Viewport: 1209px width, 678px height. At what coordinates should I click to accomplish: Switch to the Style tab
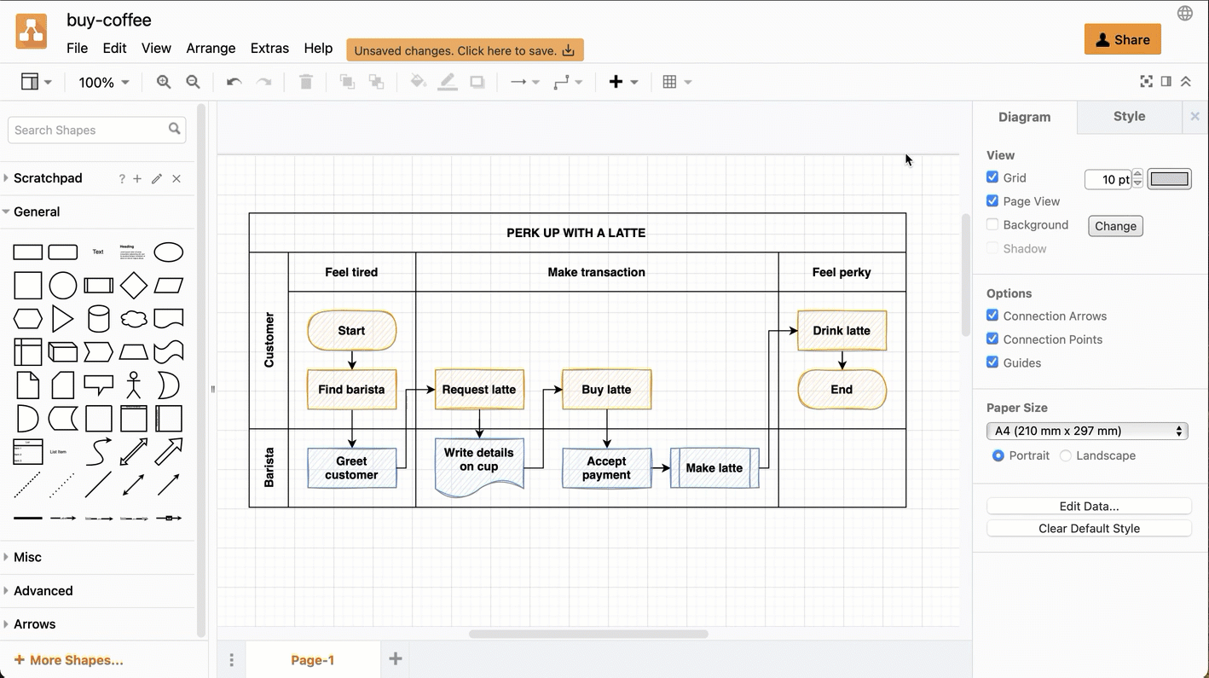pyautogui.click(x=1129, y=116)
